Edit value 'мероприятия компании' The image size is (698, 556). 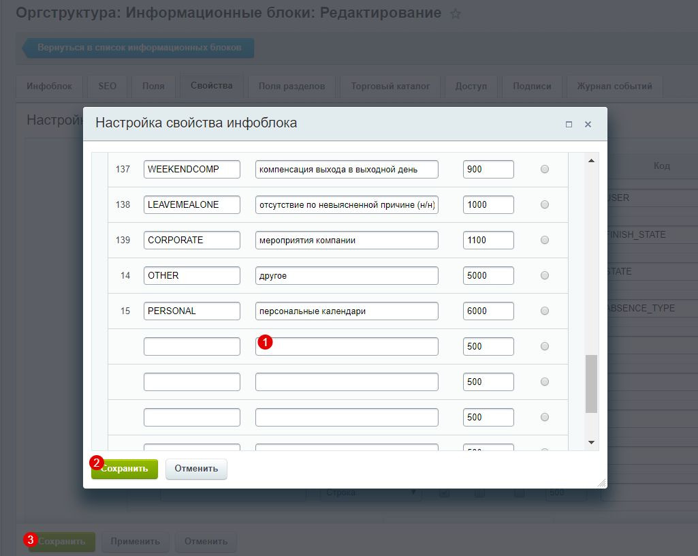(347, 240)
